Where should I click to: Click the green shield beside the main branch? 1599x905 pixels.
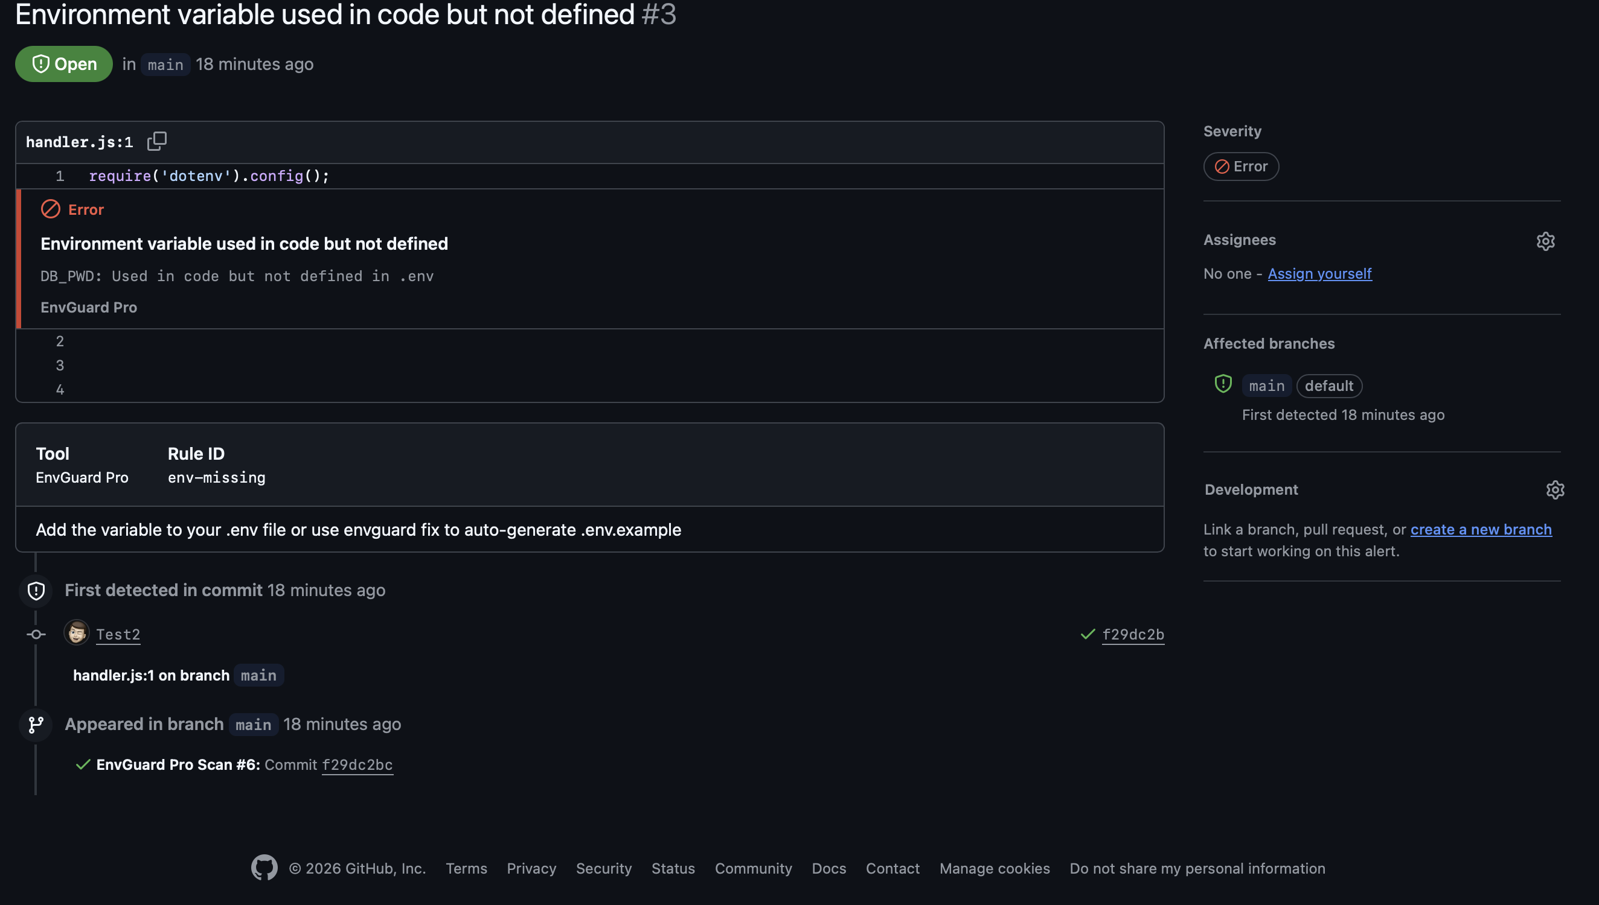(1223, 384)
